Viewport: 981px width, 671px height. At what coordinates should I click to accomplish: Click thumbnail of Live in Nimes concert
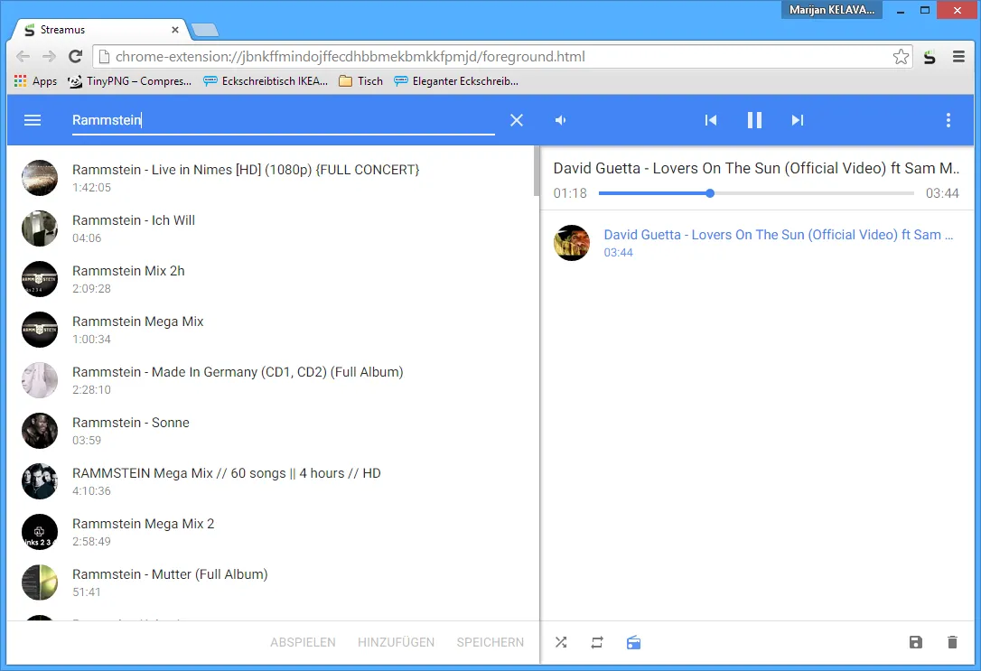[x=40, y=178]
